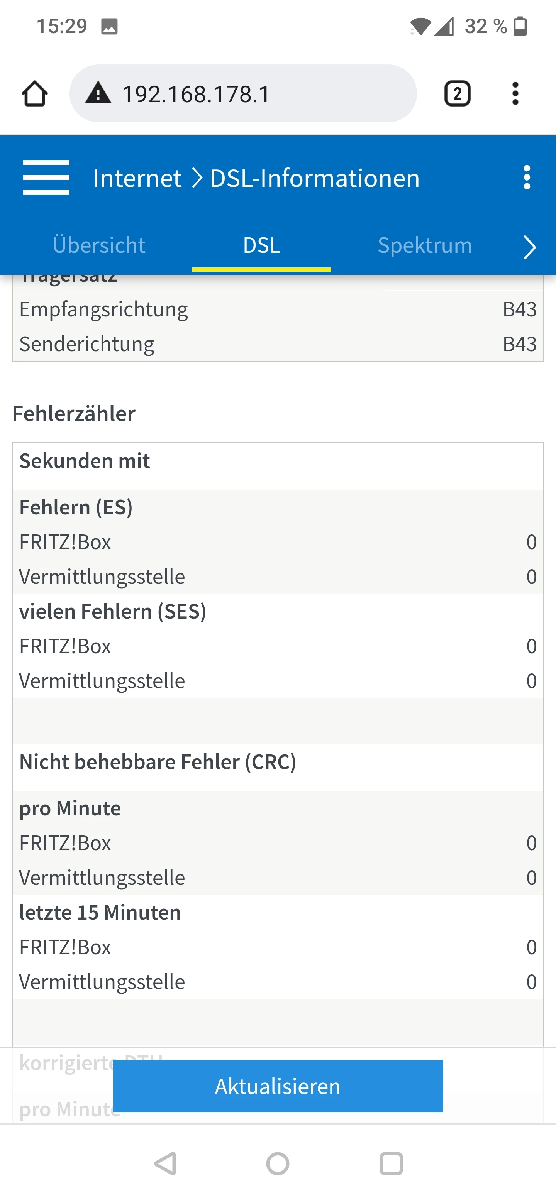Tap the DSL-Informationen page title

click(x=315, y=178)
